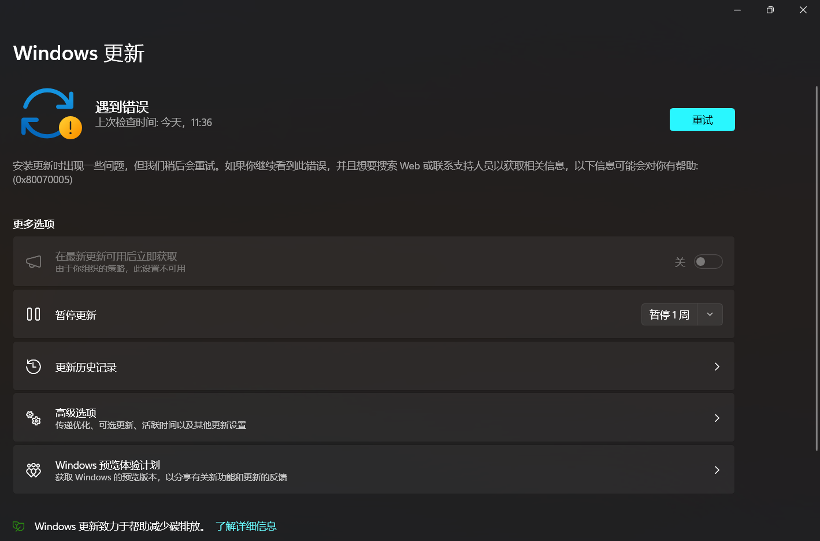Screen dimensions: 820x541
Task: Click the yellow warning badge on update icon
Action: (71, 127)
